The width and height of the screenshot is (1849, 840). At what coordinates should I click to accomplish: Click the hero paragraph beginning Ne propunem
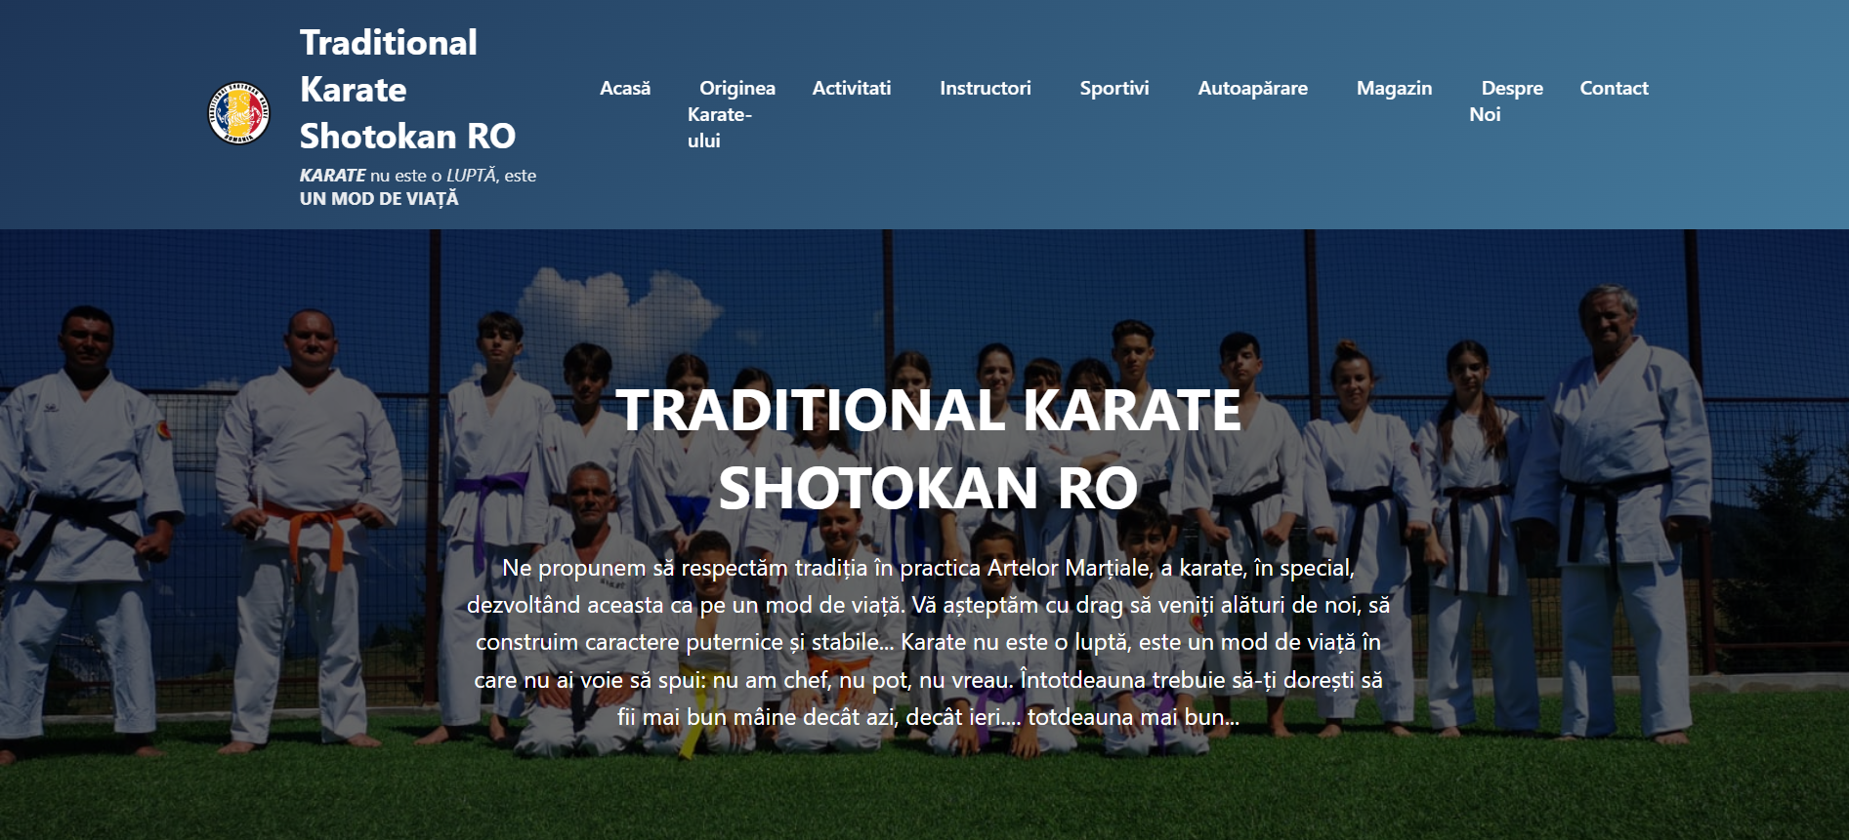click(928, 642)
